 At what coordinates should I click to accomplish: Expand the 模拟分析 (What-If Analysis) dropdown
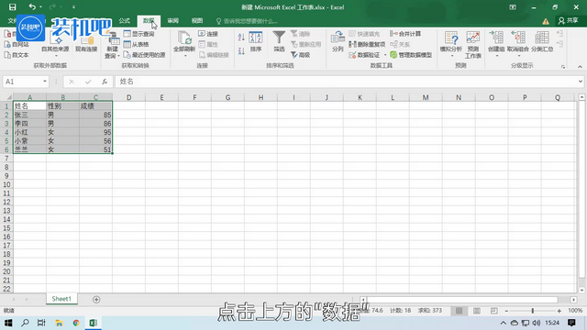coord(451,56)
